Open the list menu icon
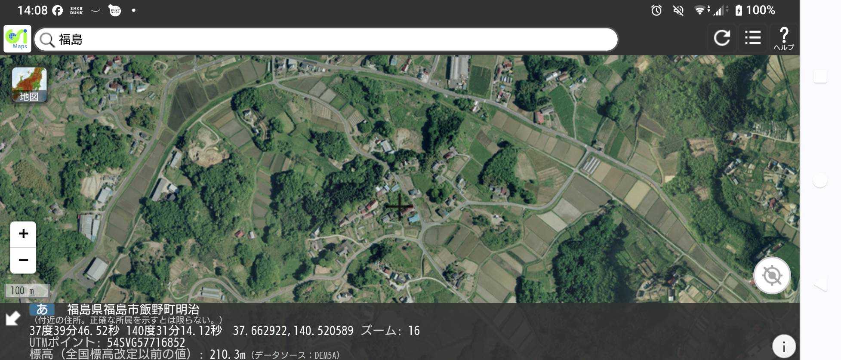 753,38
